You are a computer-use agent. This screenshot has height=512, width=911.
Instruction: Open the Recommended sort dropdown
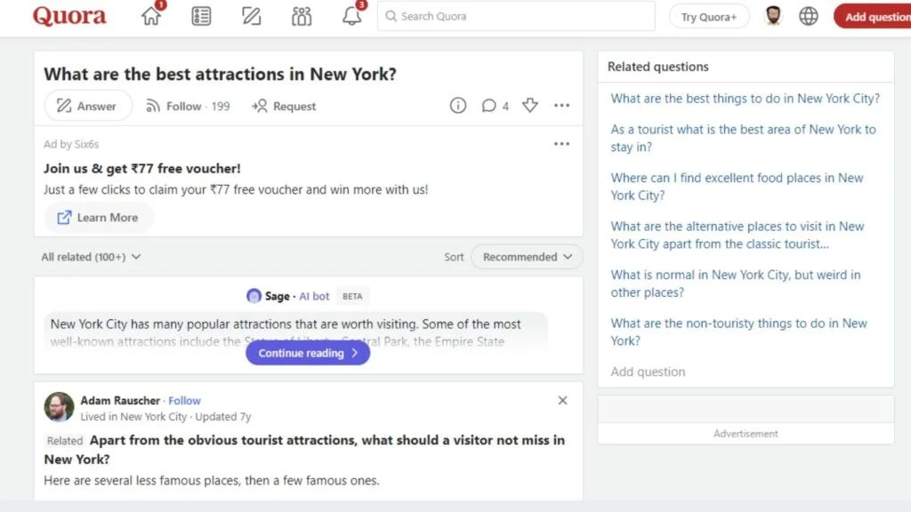[527, 257]
